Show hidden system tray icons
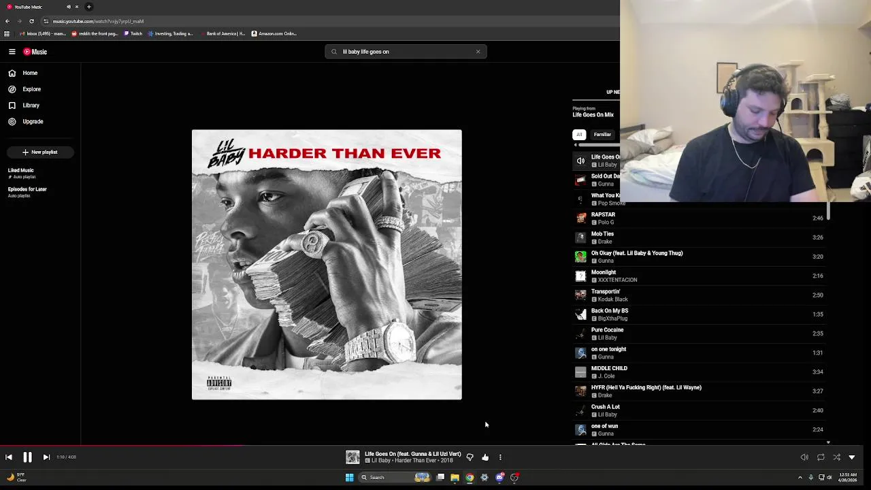Image resolution: width=871 pixels, height=490 pixels. 800,478
